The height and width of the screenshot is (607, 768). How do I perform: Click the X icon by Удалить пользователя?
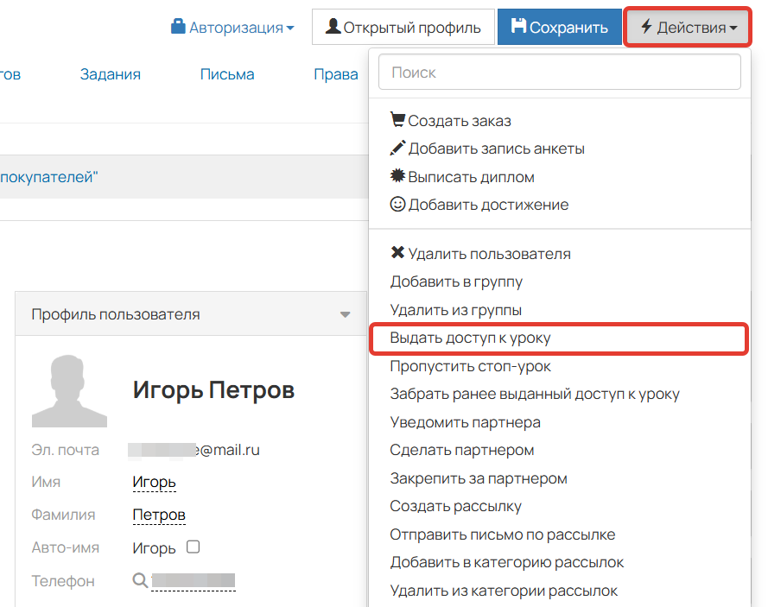coord(397,253)
